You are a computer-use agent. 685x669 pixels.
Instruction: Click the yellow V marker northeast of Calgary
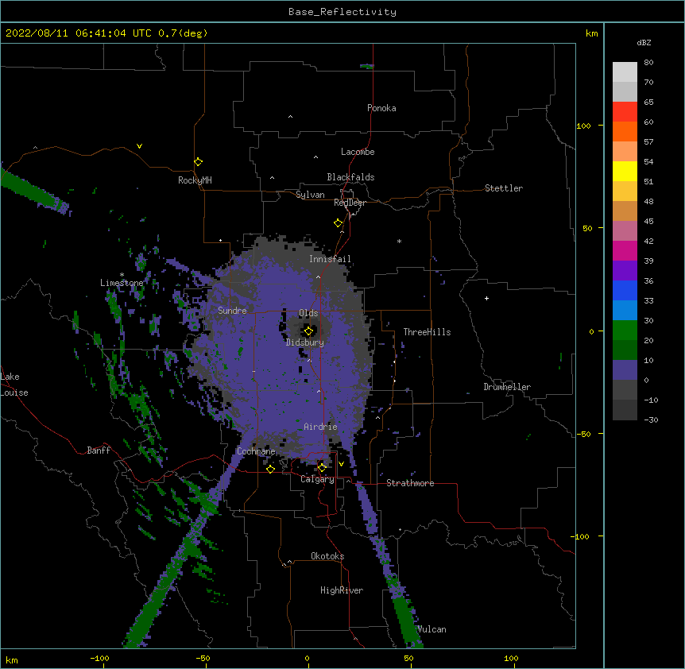[x=341, y=464]
